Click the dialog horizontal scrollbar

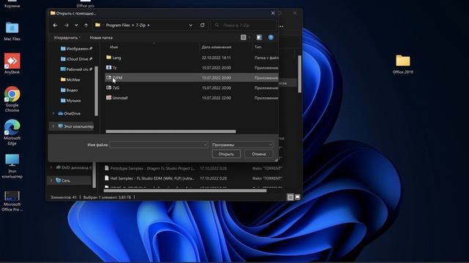click(171, 131)
